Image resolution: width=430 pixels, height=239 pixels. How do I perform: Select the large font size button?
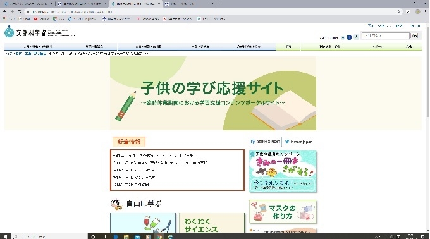click(x=356, y=37)
